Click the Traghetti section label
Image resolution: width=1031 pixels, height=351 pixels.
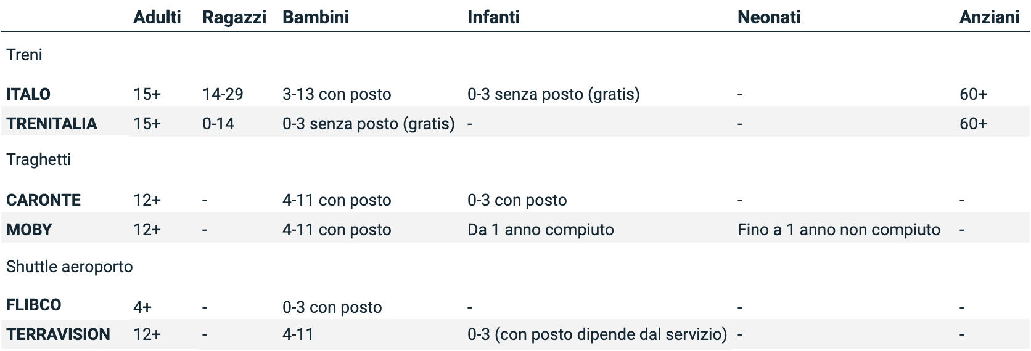[x=39, y=159]
